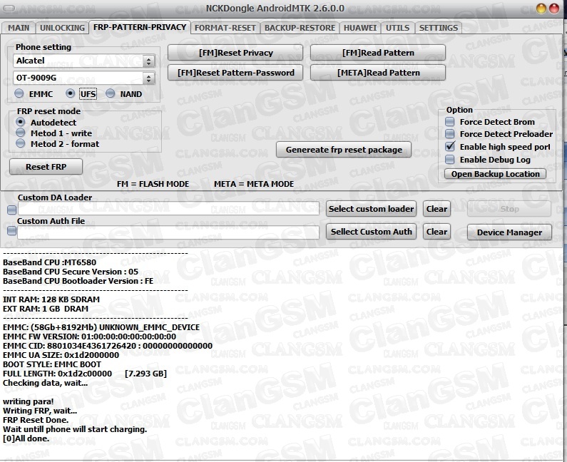Toggle the Custom DA Loader checkbox
Viewport: 567px width, 462px height.
[12, 210]
